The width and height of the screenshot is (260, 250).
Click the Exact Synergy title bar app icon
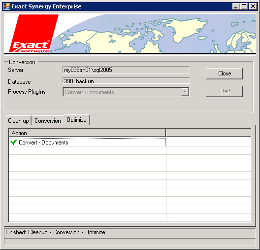coord(7,6)
